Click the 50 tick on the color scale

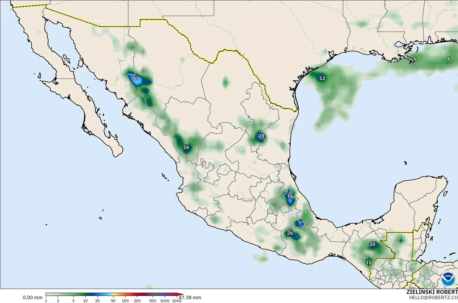[113, 301]
